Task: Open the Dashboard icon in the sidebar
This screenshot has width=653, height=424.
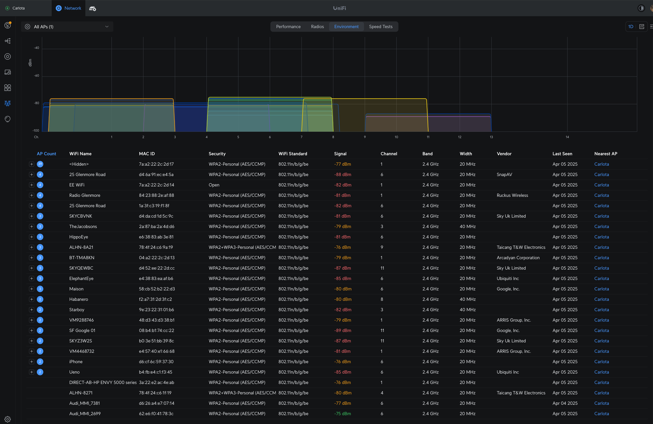Action: click(x=8, y=25)
